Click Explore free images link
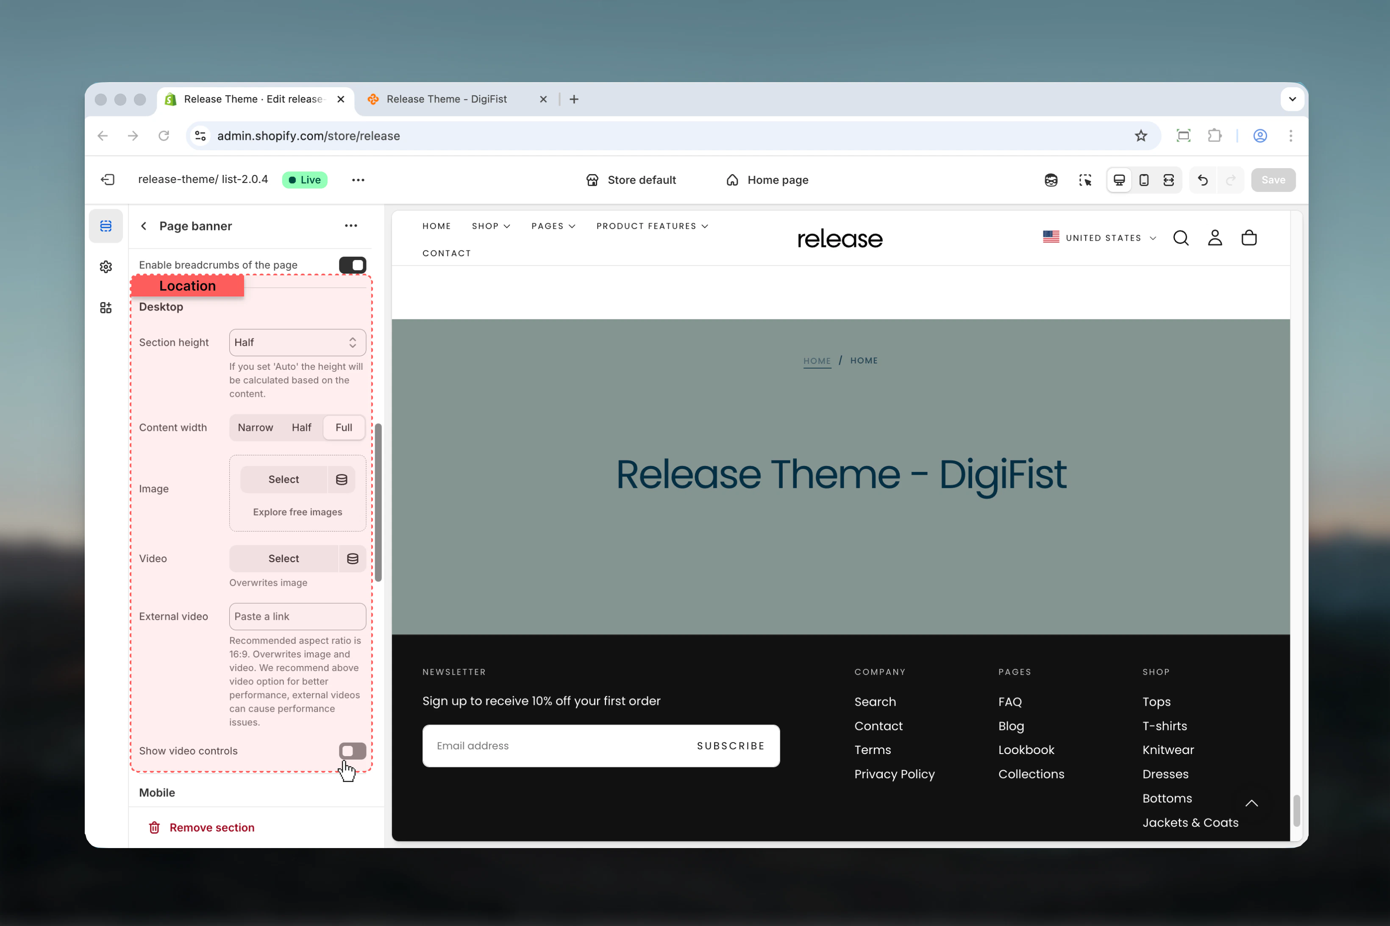Screen dimensions: 1390x926 (x=297, y=512)
